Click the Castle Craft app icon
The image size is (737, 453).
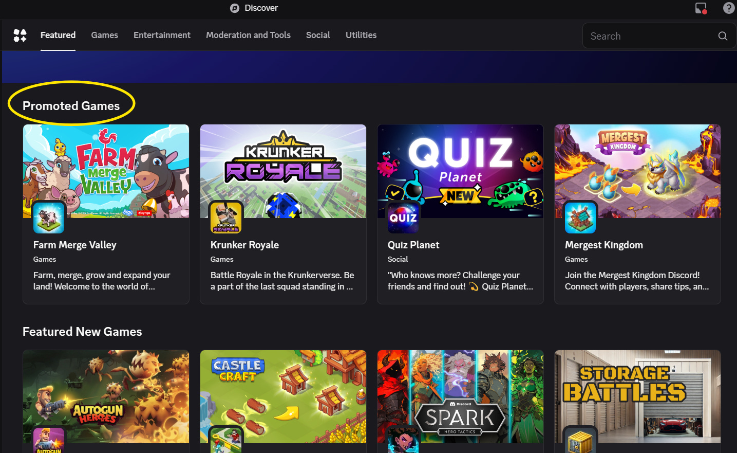tap(226, 441)
